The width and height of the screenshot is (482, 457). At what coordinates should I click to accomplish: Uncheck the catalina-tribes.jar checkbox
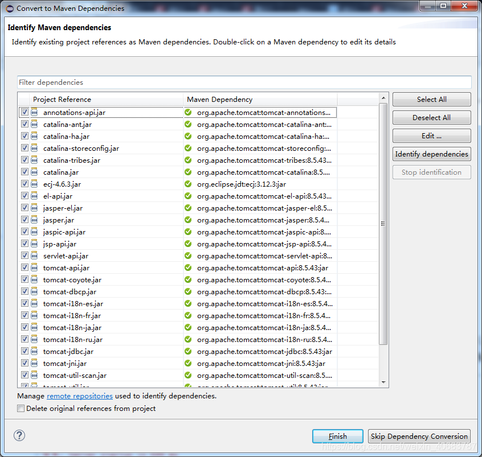point(24,160)
